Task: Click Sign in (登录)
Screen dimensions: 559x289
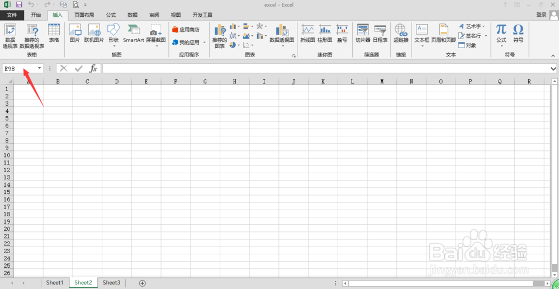Action: click(541, 15)
